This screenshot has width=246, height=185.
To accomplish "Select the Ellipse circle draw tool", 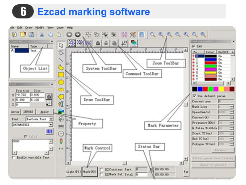I will 61,82.
